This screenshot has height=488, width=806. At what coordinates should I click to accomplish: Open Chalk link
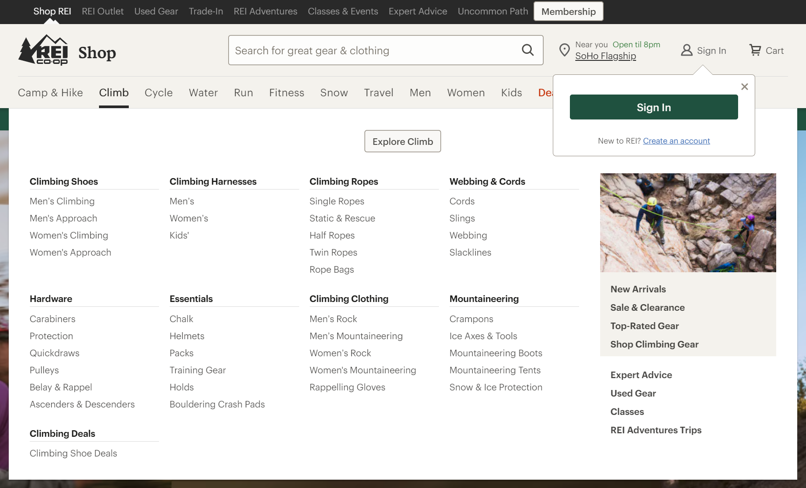[x=181, y=319]
